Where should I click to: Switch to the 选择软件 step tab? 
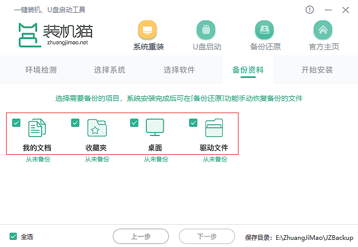click(179, 70)
